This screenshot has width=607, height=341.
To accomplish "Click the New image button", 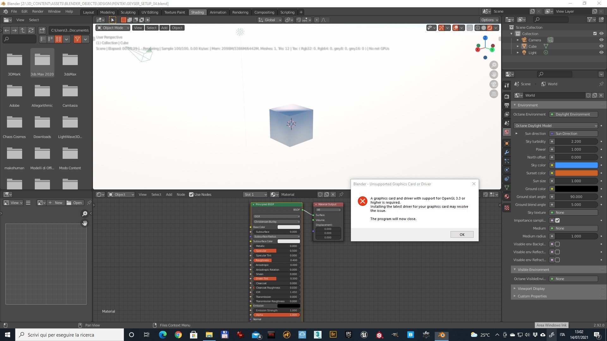I will (56, 203).
